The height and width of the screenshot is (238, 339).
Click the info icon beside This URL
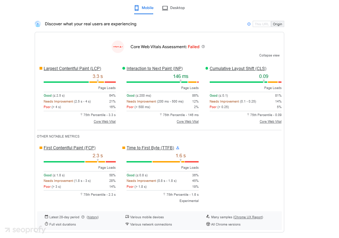pyautogui.click(x=249, y=24)
